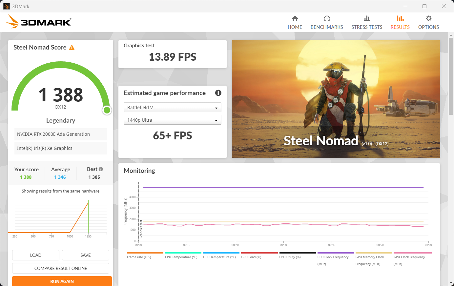This screenshot has width=454, height=286.
Task: Click the Stress Tests bar chart icon
Action: click(367, 19)
